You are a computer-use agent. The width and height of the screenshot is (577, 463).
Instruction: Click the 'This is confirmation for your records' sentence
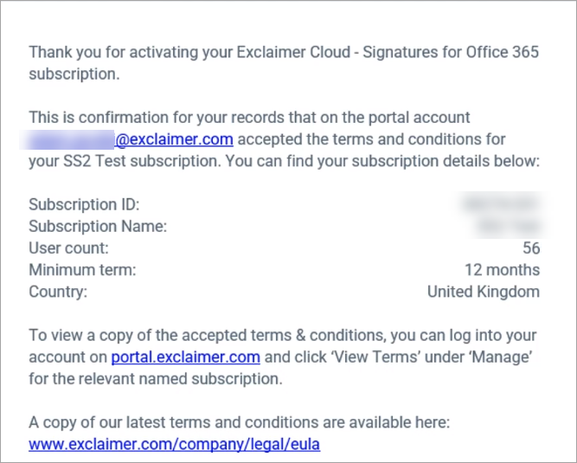pos(249,118)
